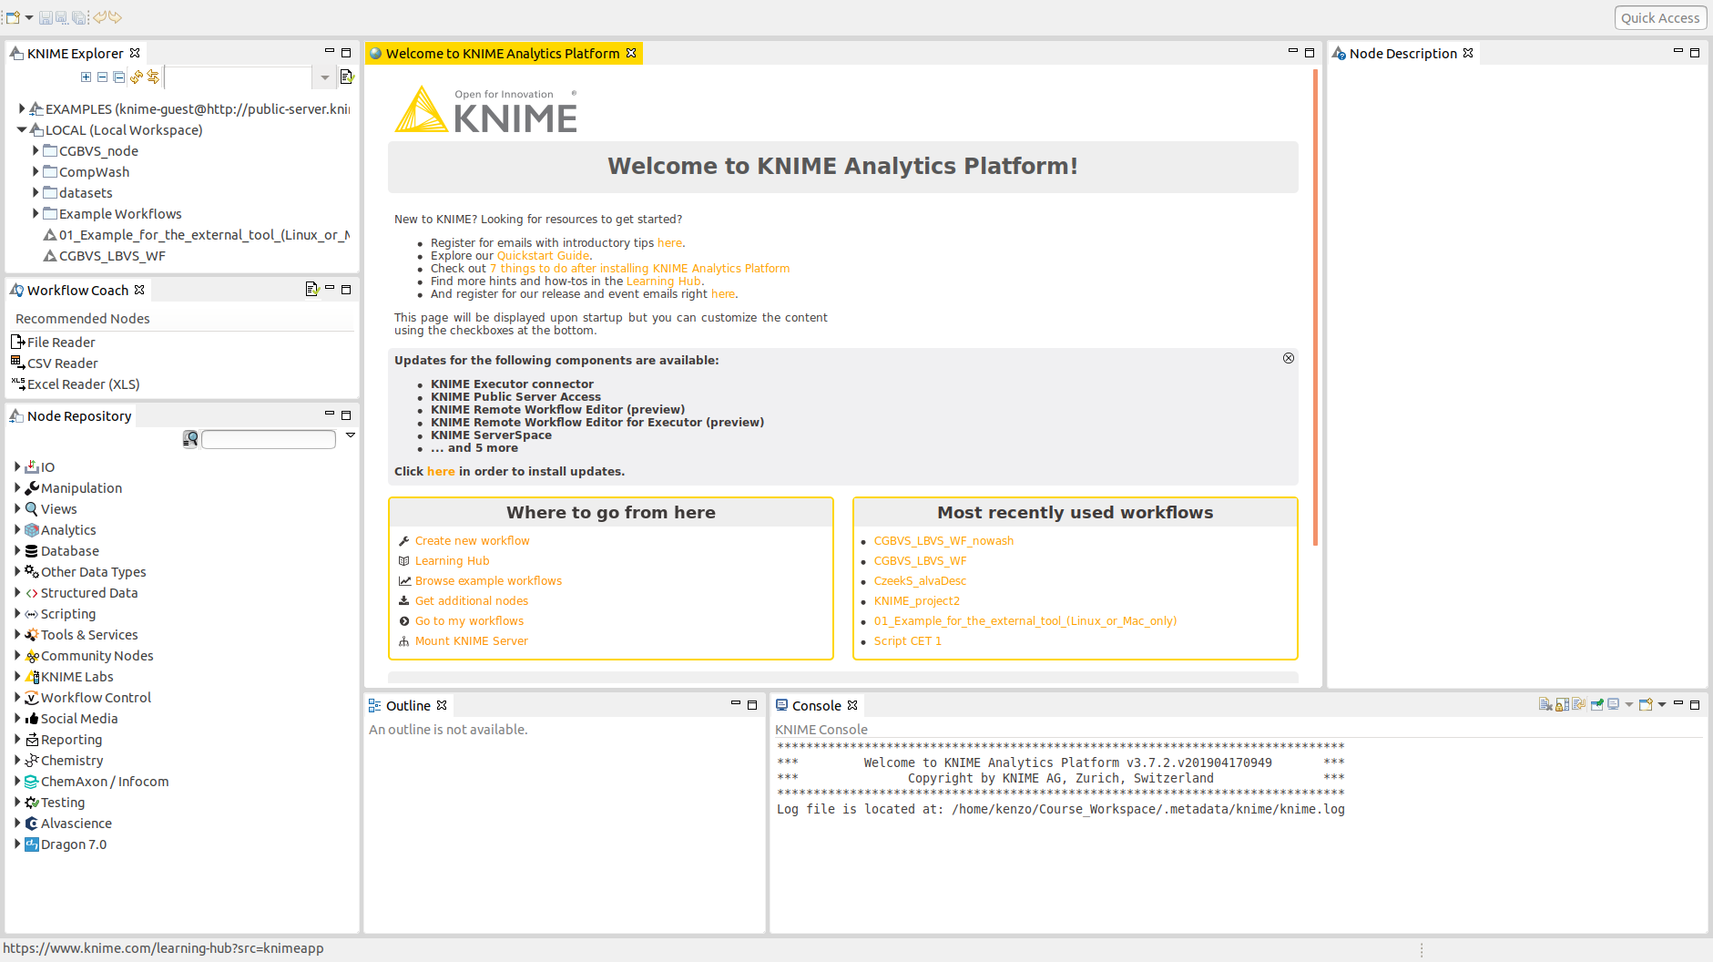Collapse the LOCAL workspace tree node

click(22, 130)
